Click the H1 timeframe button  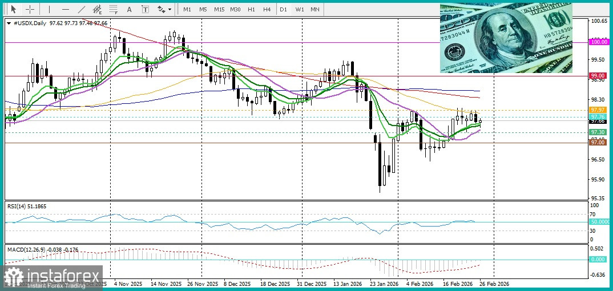[251, 9]
